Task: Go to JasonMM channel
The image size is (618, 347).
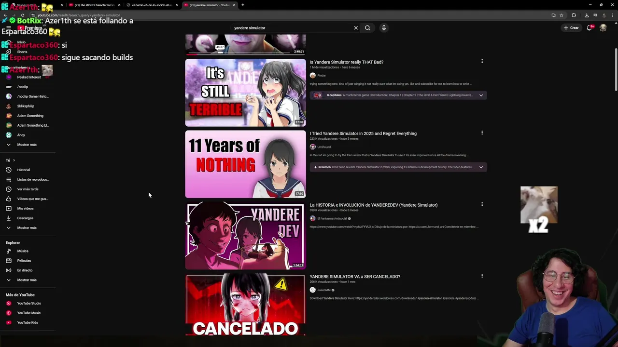Action: (x=324, y=290)
